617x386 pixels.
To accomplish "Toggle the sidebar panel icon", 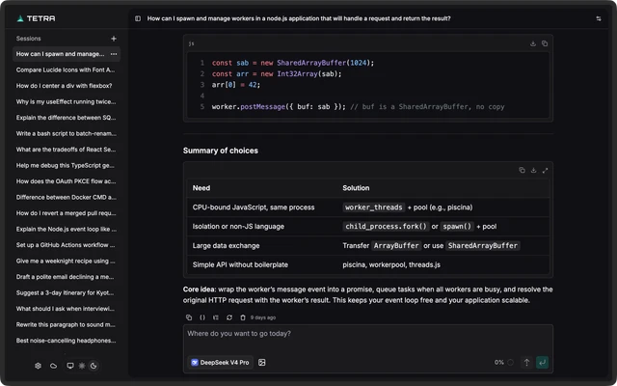I will pyautogui.click(x=138, y=18).
